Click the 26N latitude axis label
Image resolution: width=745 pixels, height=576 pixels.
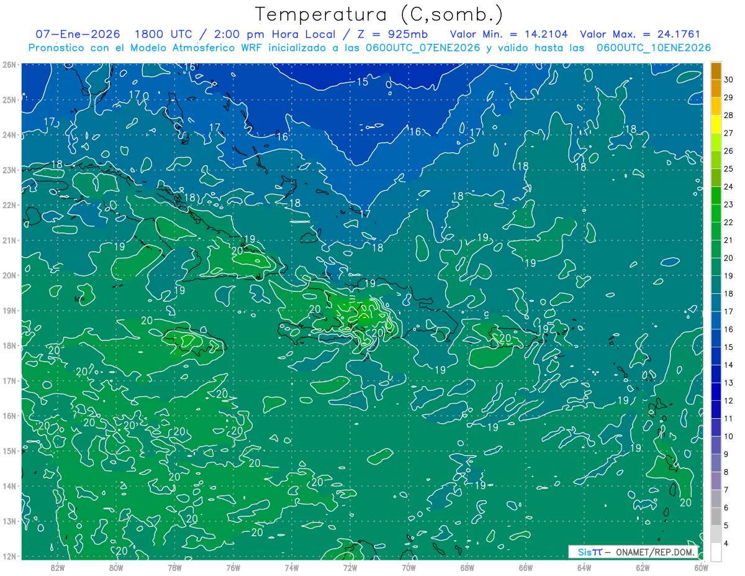pyautogui.click(x=9, y=65)
